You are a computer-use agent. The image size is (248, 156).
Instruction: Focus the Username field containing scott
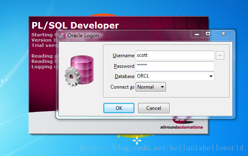tap(175, 55)
